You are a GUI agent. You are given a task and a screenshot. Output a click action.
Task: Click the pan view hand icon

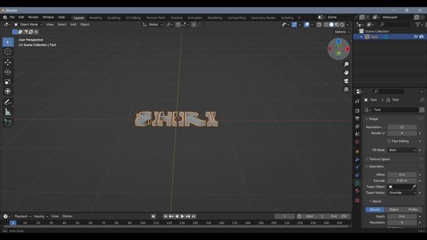346,73
